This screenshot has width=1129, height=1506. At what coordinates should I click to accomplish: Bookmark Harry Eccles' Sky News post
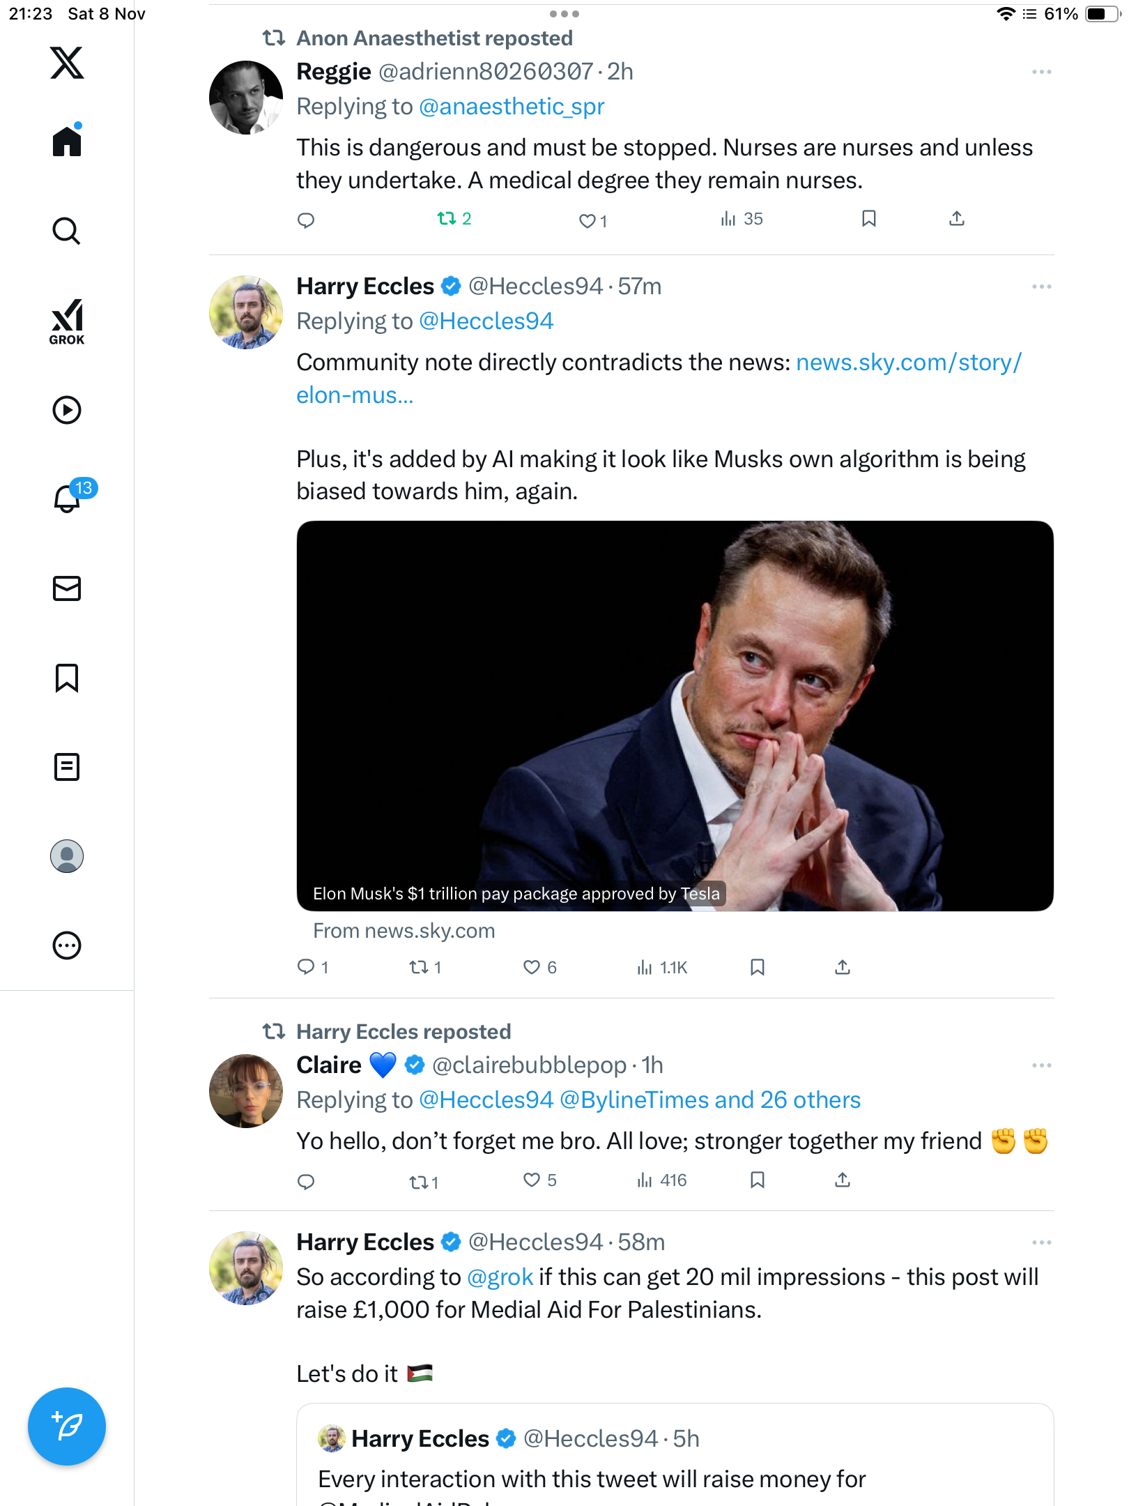758,967
